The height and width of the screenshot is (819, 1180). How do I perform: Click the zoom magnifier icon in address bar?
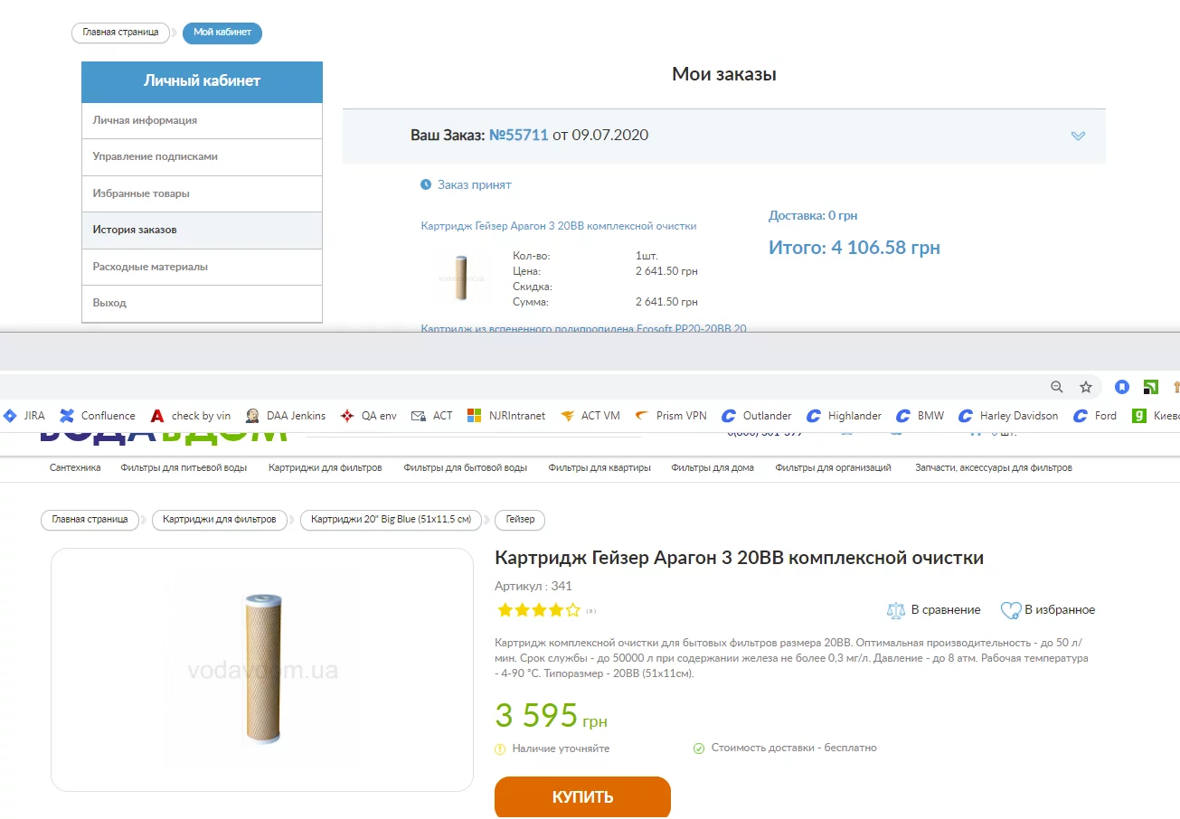pos(1056,387)
